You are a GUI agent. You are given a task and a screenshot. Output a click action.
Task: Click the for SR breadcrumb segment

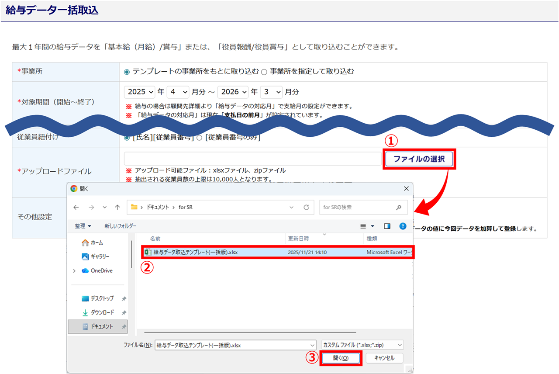(x=185, y=207)
